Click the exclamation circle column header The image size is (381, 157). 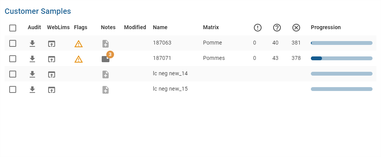click(258, 28)
